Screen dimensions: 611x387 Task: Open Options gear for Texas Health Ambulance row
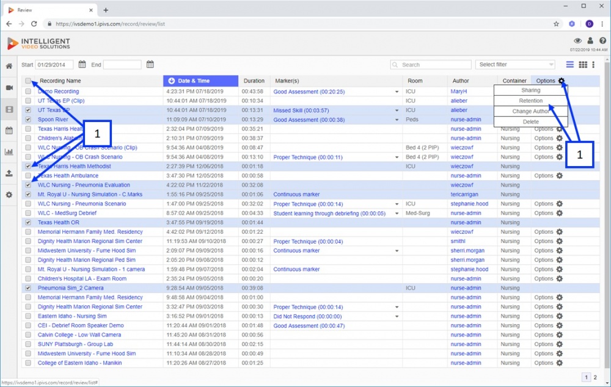[560, 176]
